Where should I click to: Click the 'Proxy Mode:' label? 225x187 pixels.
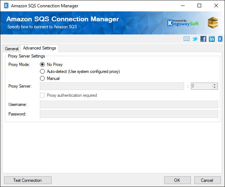[x=19, y=65]
